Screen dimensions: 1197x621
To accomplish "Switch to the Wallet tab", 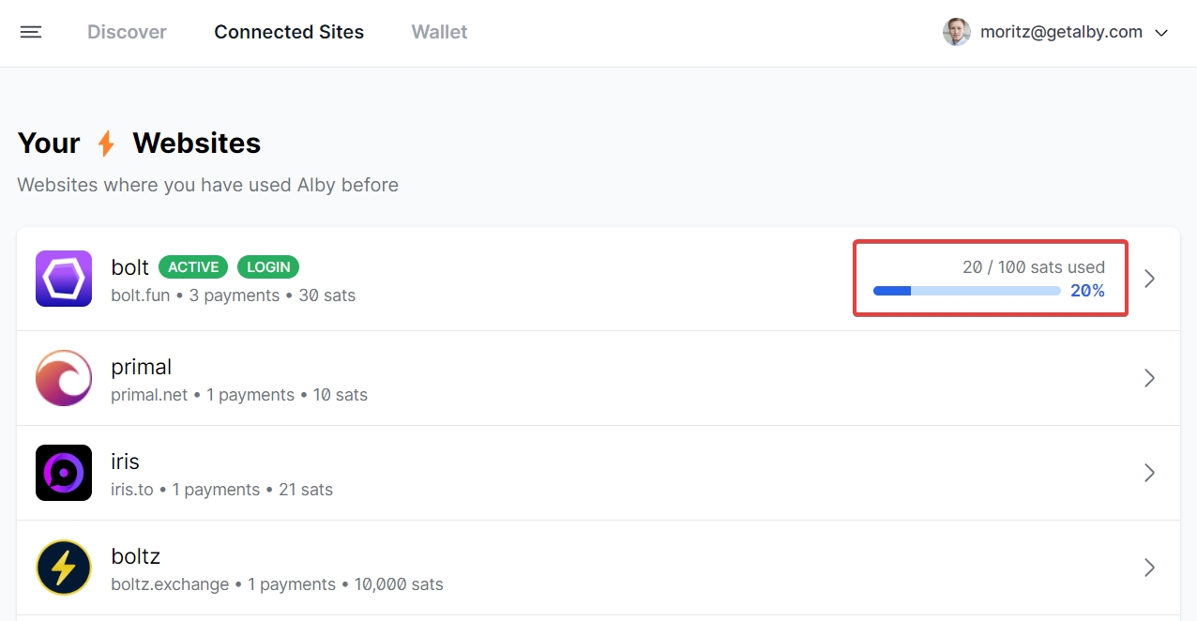I will pos(439,32).
